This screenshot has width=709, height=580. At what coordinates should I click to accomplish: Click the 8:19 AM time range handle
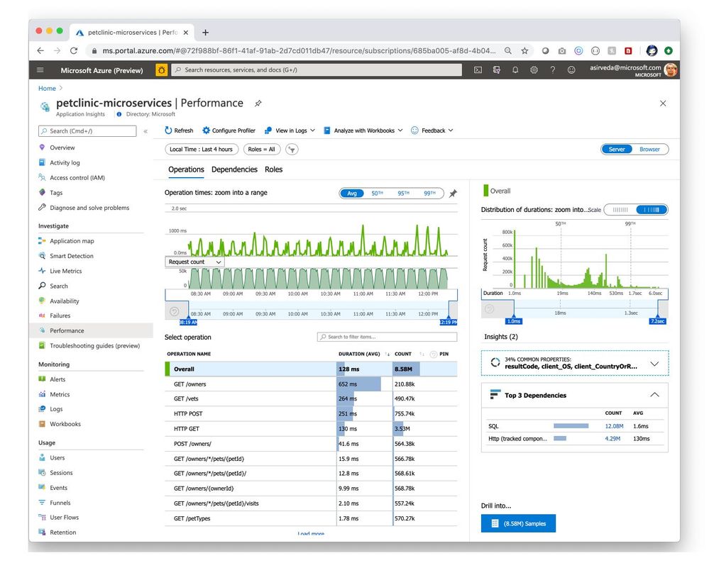click(188, 322)
